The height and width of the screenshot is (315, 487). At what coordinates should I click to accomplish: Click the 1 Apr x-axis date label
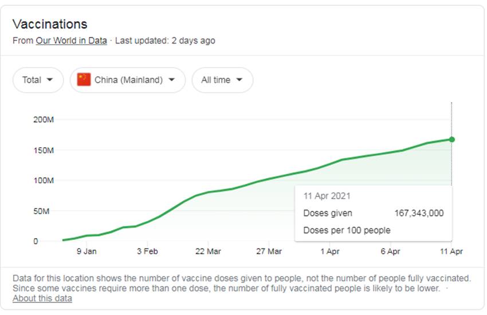330,251
